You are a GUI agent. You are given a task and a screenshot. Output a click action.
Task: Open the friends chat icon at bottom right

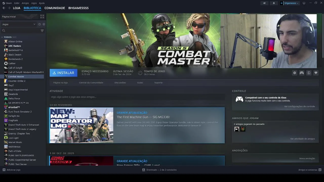click(320, 170)
